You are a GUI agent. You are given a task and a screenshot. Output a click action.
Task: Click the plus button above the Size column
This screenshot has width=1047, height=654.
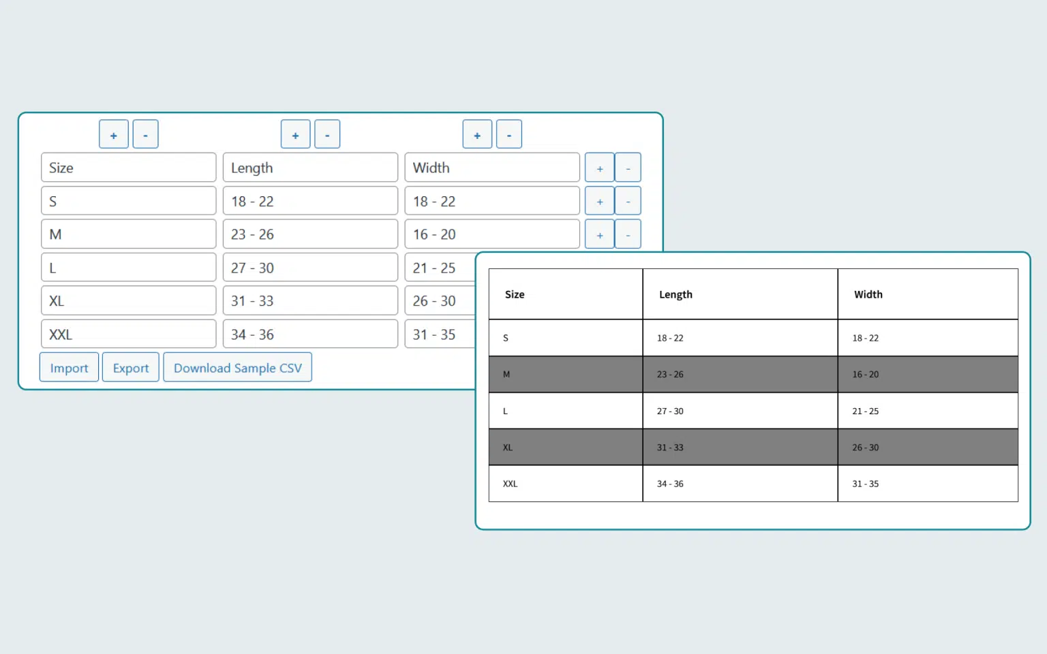pyautogui.click(x=114, y=134)
